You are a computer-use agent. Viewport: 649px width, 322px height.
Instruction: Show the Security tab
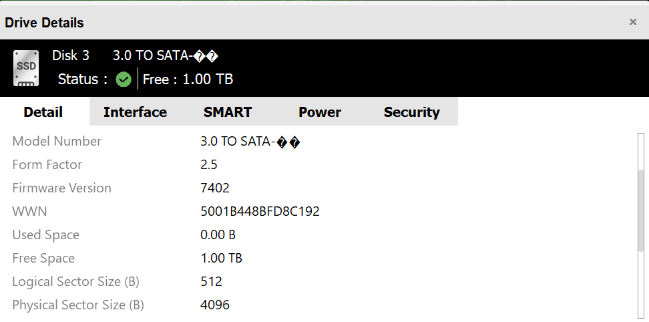(411, 112)
